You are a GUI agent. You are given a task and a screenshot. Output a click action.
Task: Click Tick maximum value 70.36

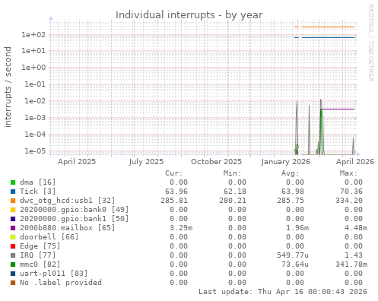[x=351, y=192]
